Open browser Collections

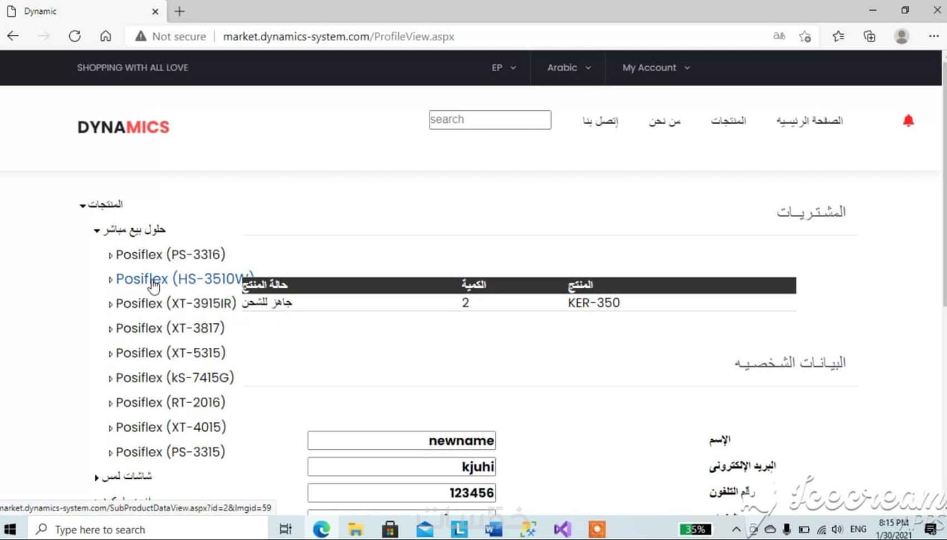pyautogui.click(x=870, y=36)
